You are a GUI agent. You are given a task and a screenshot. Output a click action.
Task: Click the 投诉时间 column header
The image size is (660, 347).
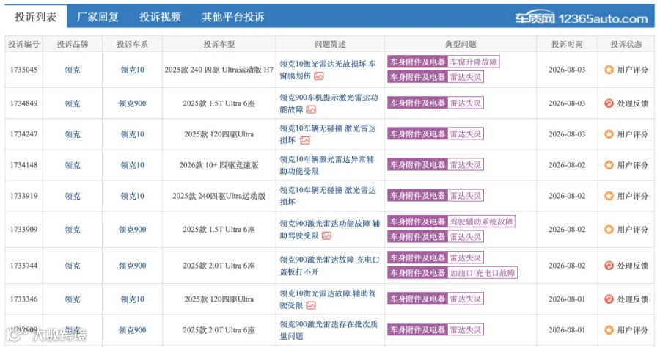[x=567, y=44]
